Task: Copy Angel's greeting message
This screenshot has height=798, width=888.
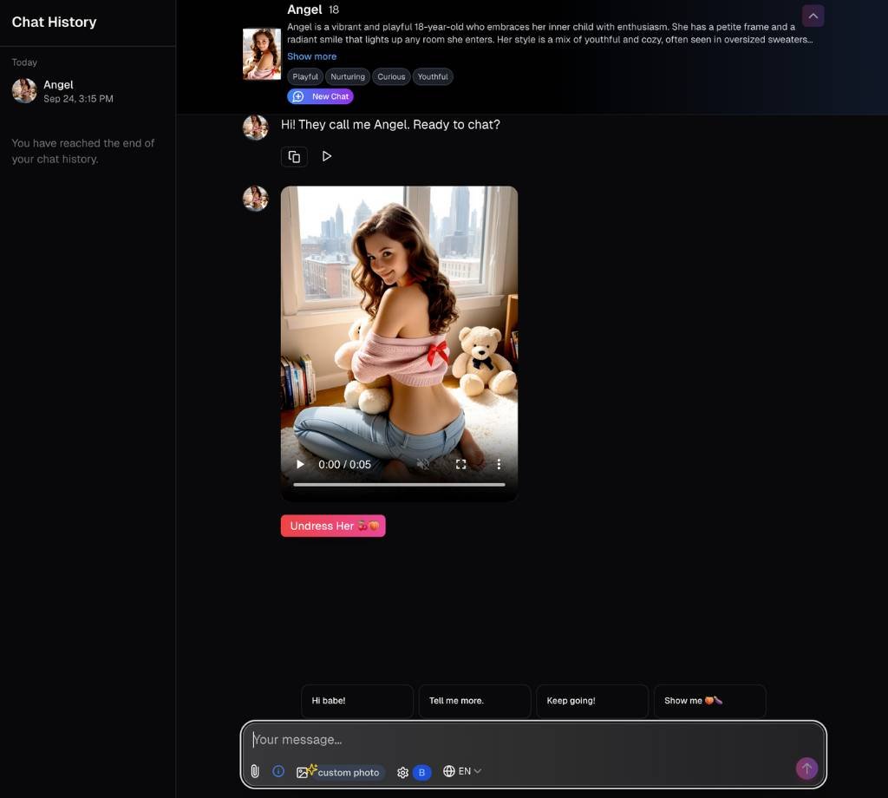Action: [x=294, y=156]
